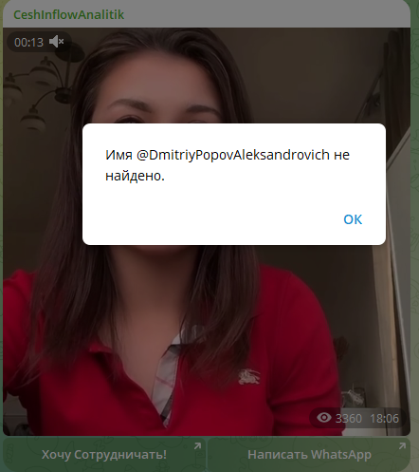Click the 3360 view count
The width and height of the screenshot is (419, 472).
(x=349, y=419)
